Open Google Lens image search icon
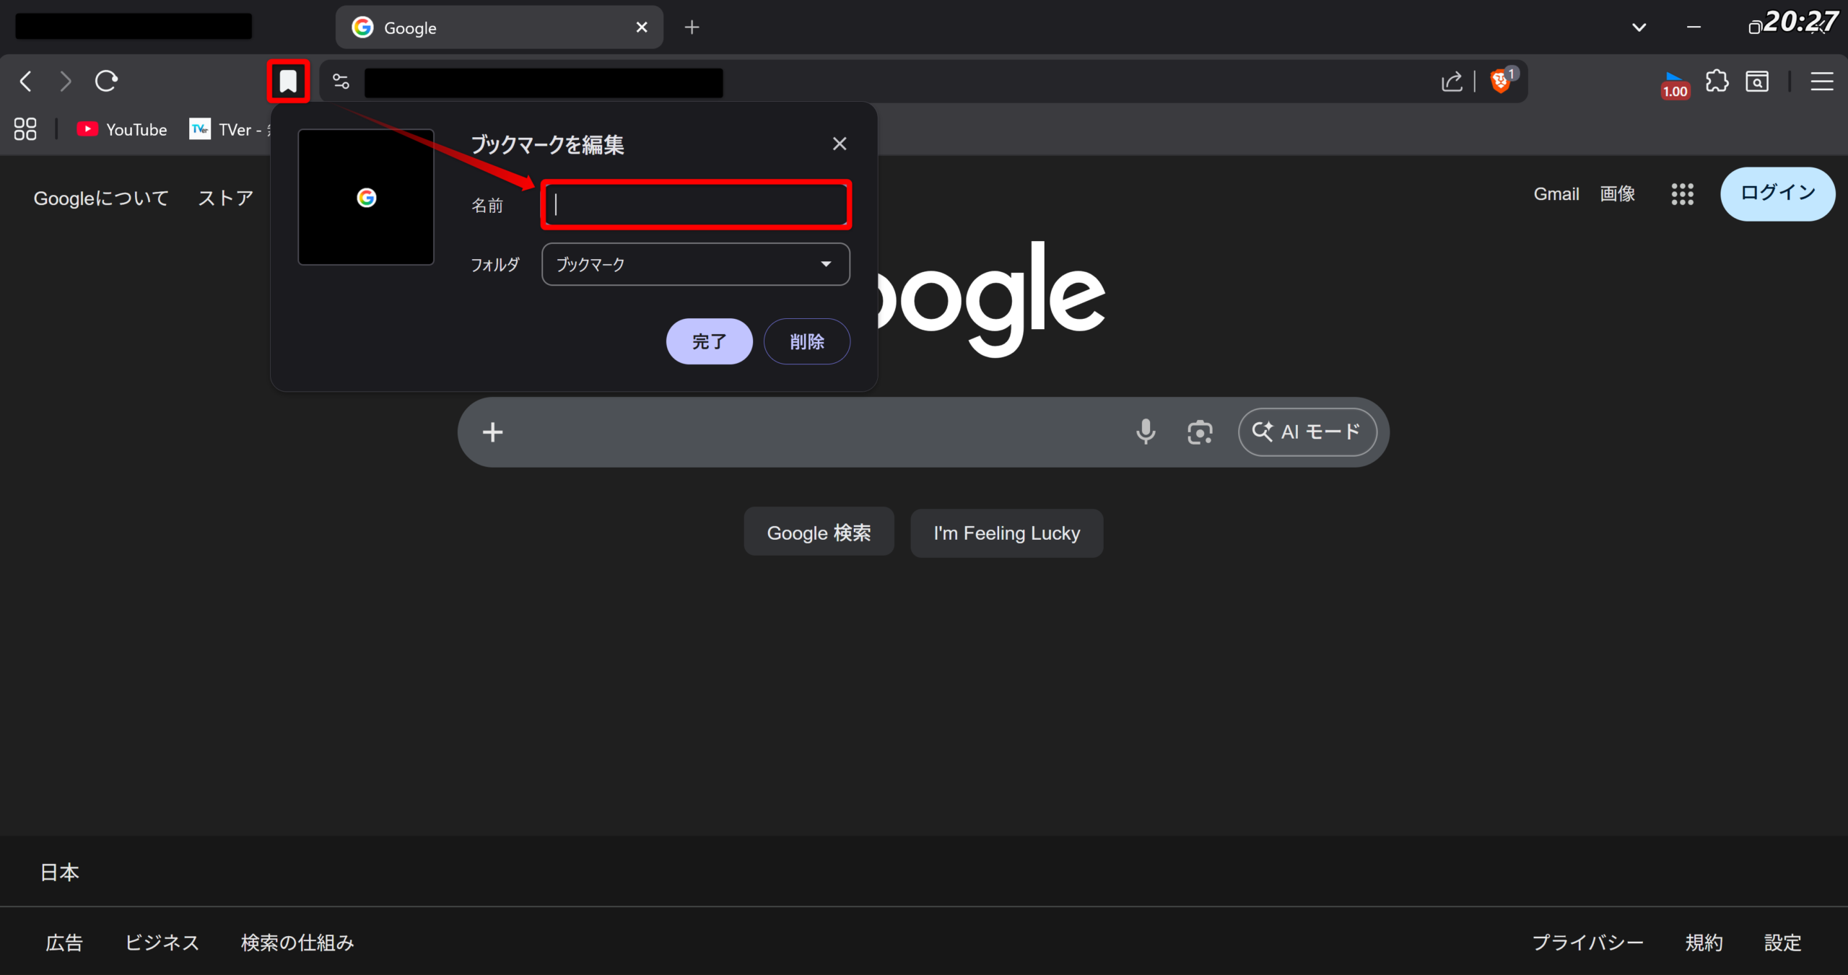 coord(1200,432)
